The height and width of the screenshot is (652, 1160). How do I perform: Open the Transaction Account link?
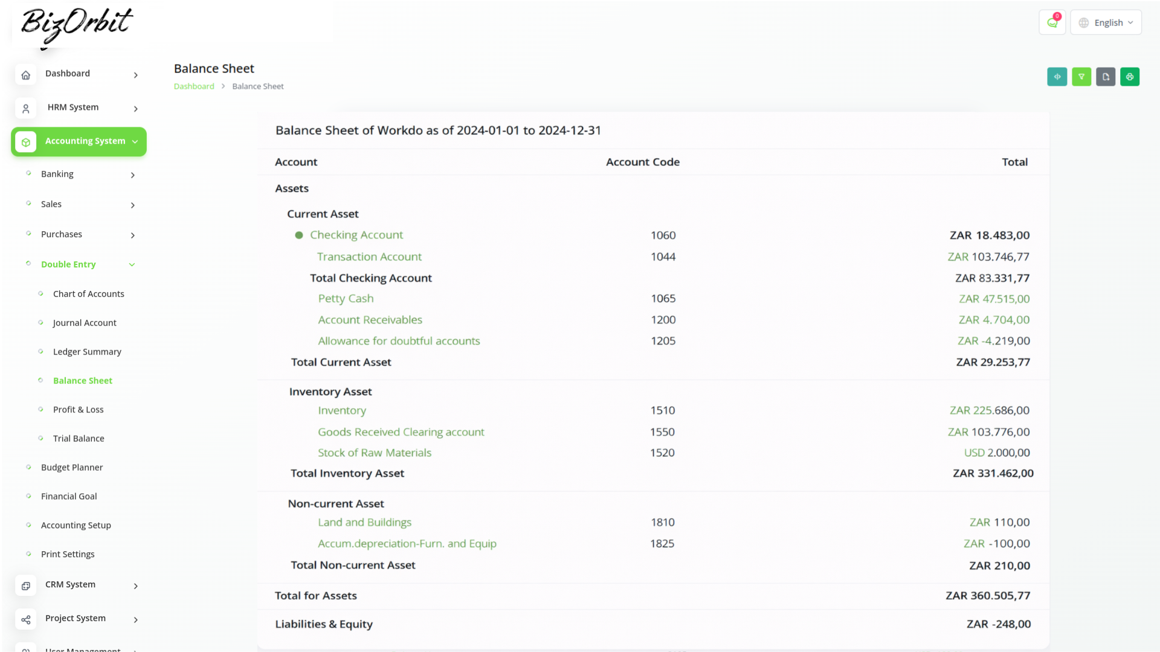click(x=369, y=257)
